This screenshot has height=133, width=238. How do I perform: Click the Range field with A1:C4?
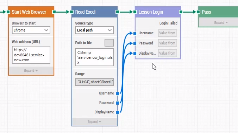point(94,82)
